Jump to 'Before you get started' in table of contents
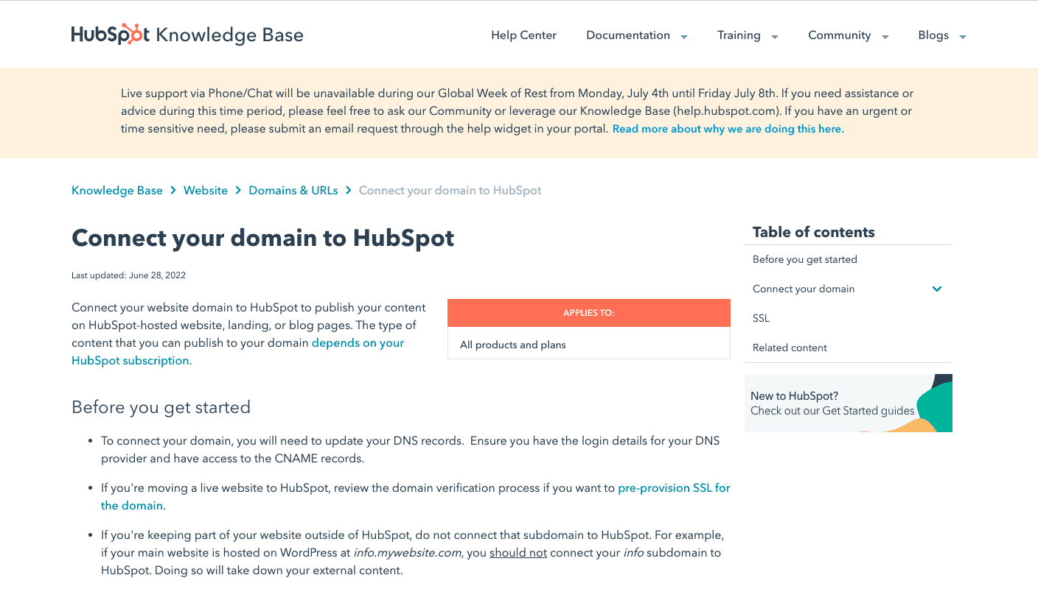The width and height of the screenshot is (1038, 589). click(x=805, y=259)
